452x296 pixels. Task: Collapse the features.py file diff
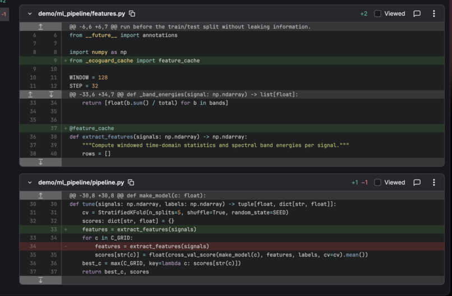30,13
